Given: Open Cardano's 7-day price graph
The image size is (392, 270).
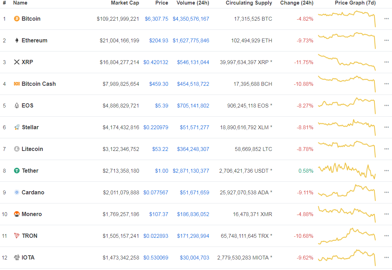Looking at the screenshot, I should [347, 192].
